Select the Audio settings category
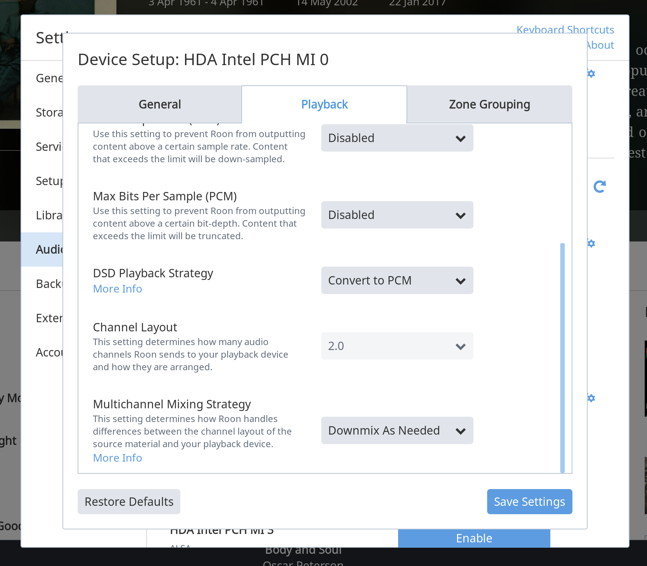This screenshot has height=566, width=647. [42, 249]
